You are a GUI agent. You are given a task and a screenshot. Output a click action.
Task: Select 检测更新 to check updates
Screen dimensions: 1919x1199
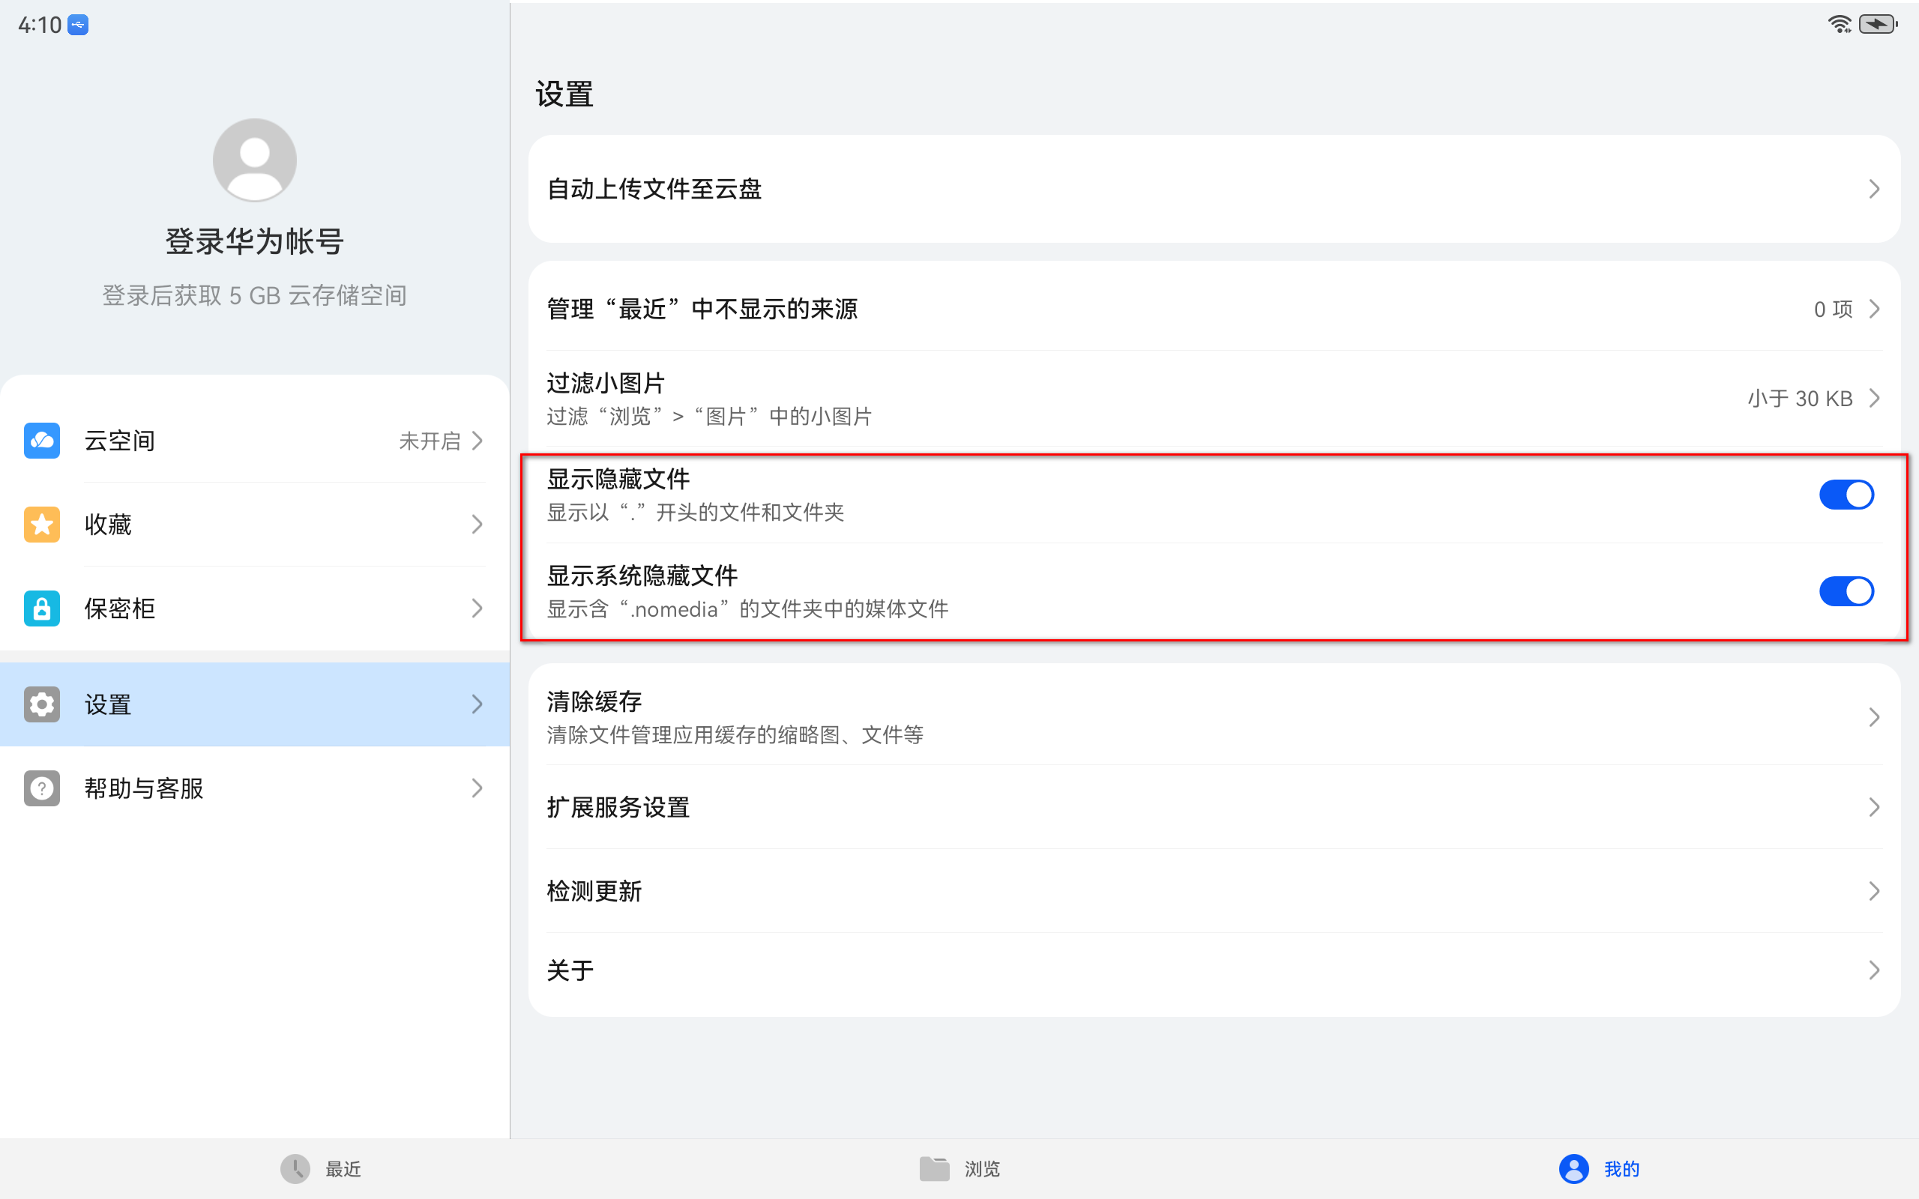click(x=1214, y=890)
